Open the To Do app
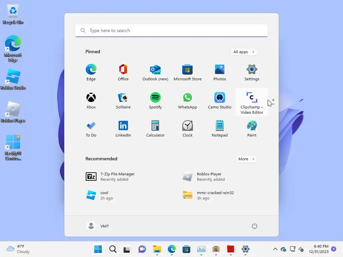 (x=91, y=129)
